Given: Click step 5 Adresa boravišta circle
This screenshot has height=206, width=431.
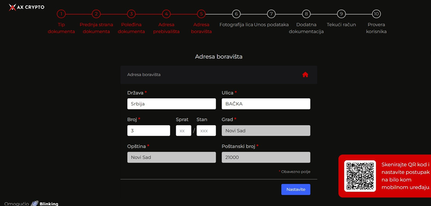Looking at the screenshot, I should coord(201,14).
